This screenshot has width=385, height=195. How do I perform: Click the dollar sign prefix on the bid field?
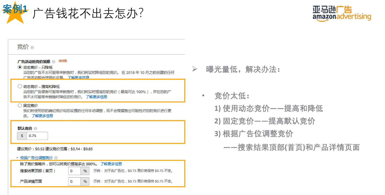point(22,136)
